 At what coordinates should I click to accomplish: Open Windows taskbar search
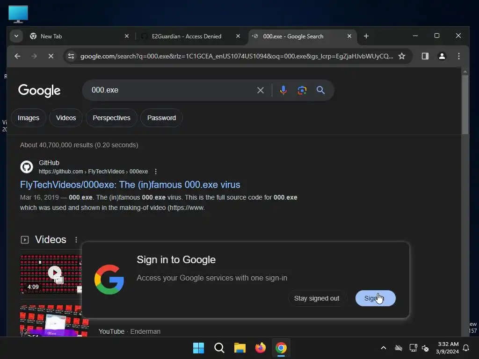click(x=219, y=348)
